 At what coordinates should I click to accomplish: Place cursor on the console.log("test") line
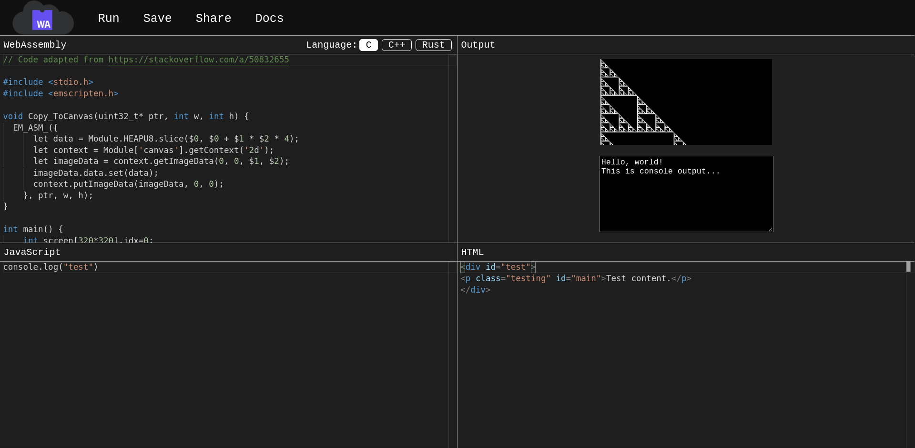[x=51, y=267]
